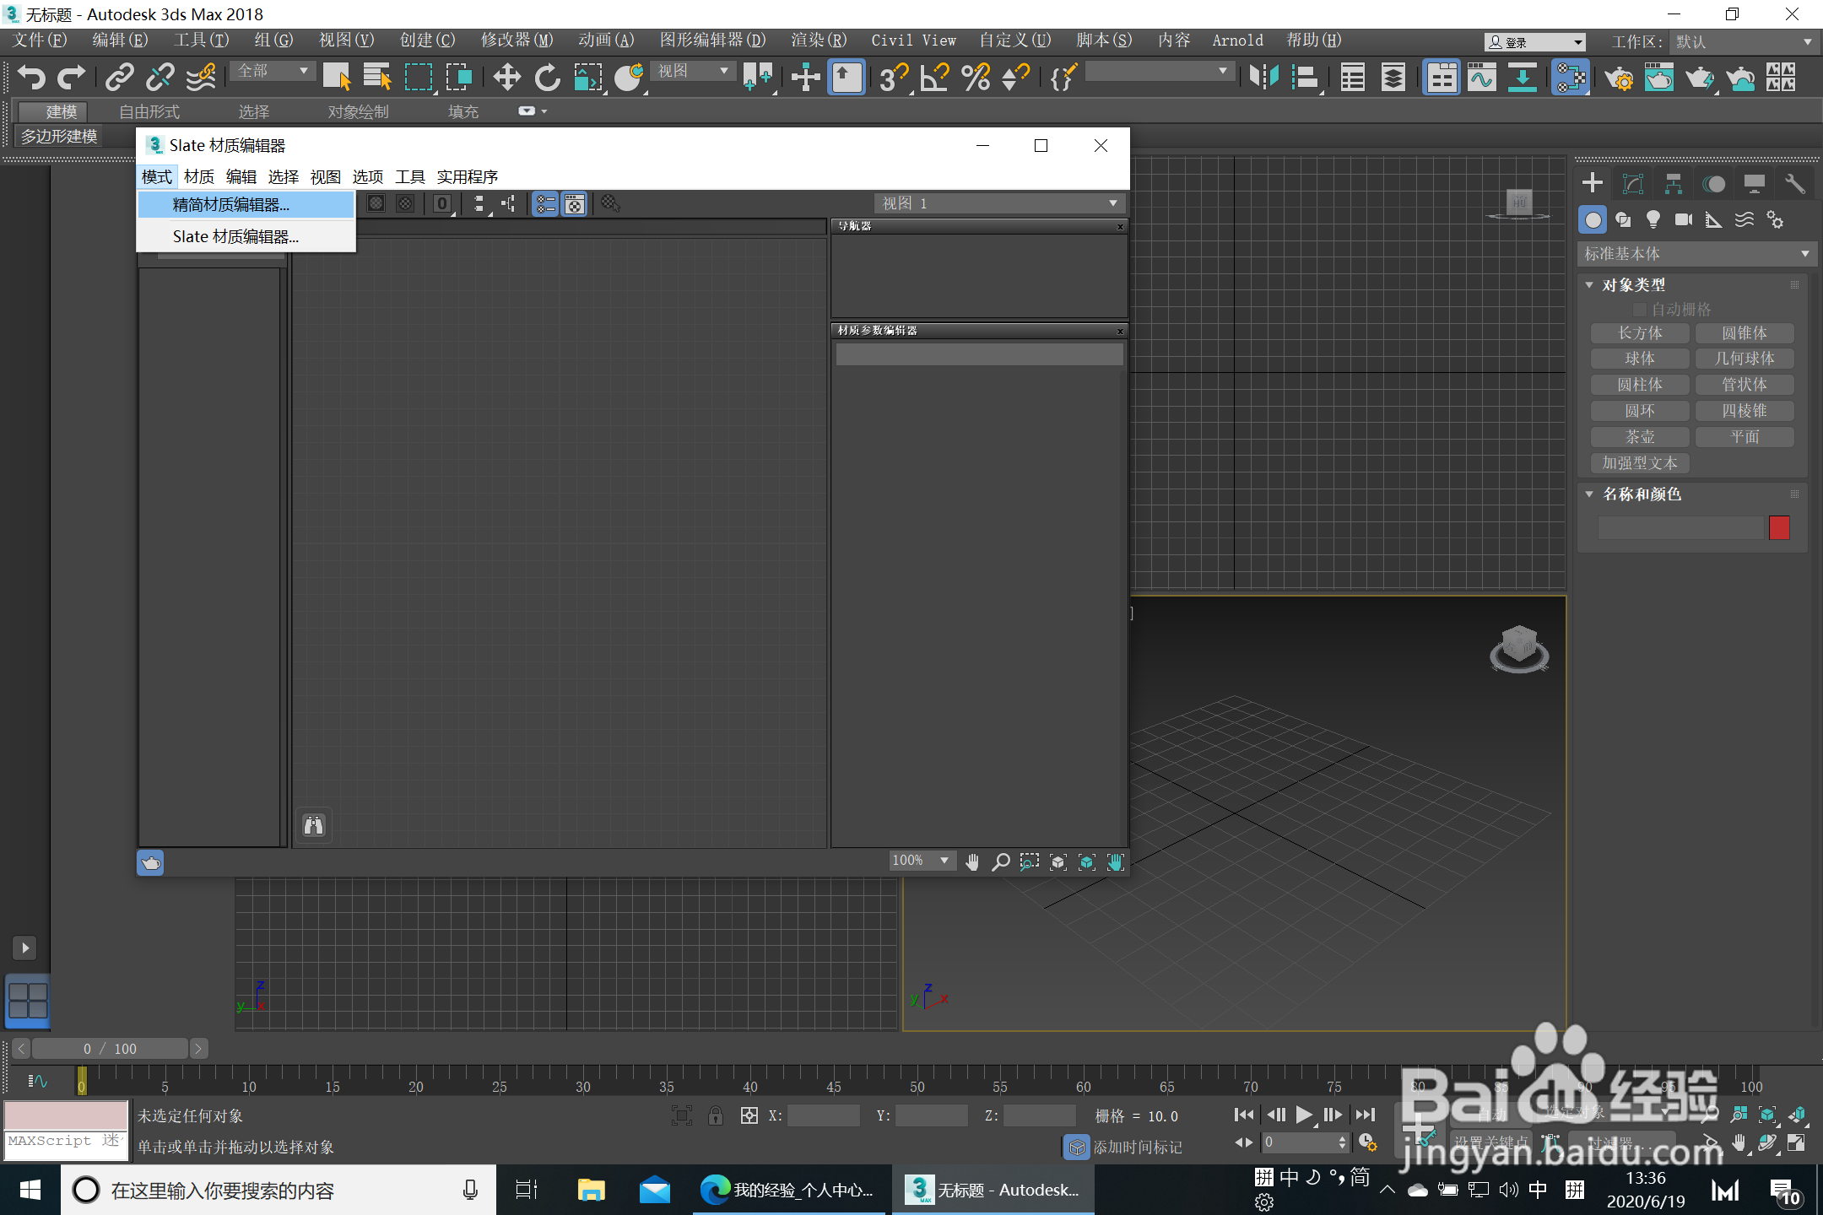Open File Explorer from taskbar

point(591,1190)
